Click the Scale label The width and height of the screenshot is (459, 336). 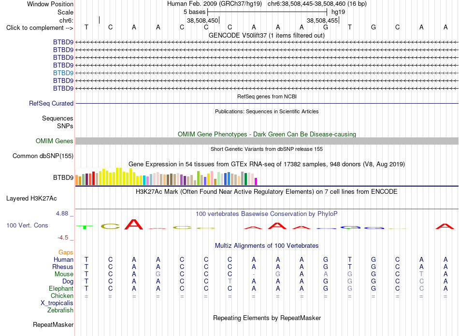66,12
